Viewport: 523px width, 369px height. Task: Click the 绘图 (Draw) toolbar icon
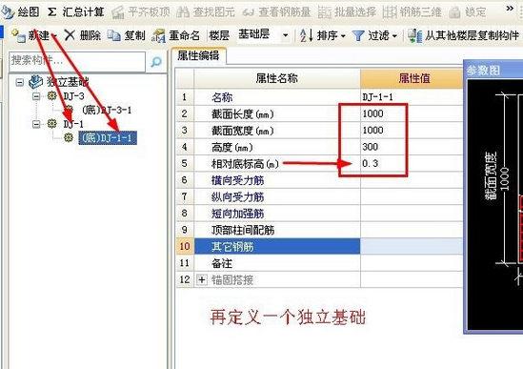point(8,12)
